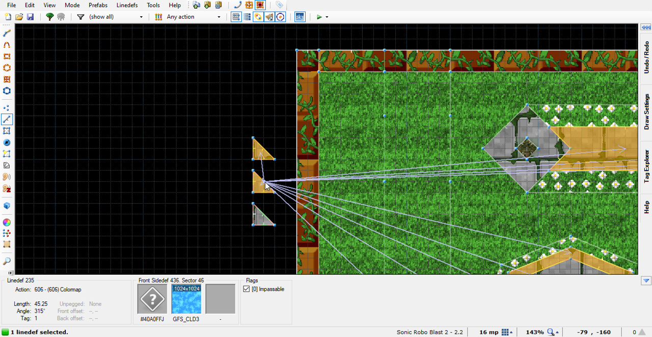Open the Linedefs menu
The width and height of the screenshot is (652, 337).
127,5
